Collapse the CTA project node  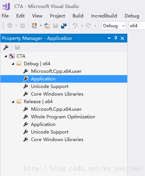6,56
